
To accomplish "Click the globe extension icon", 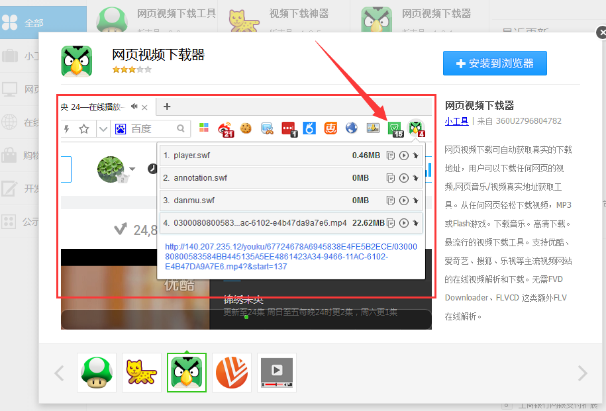I will coord(350,128).
